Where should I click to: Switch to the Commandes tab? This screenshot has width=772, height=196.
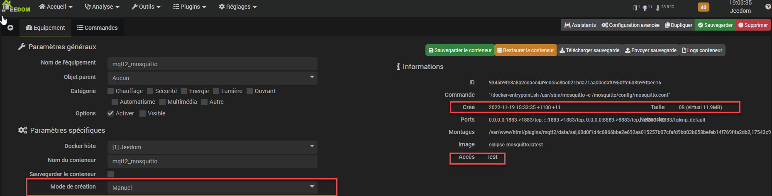pos(98,28)
